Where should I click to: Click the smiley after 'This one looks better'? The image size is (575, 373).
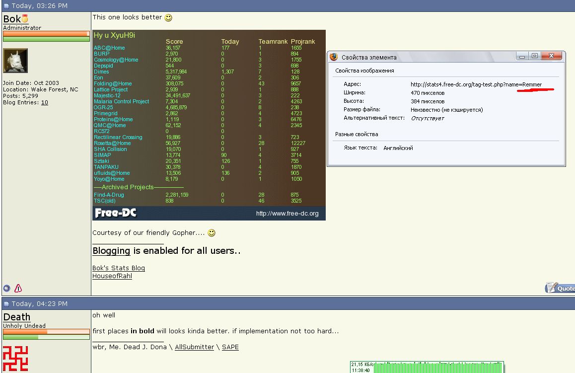click(x=168, y=17)
